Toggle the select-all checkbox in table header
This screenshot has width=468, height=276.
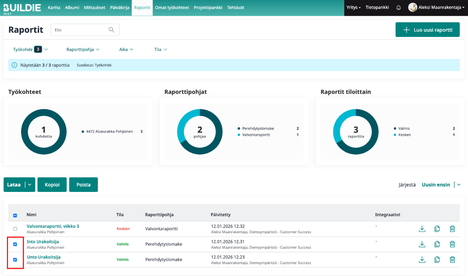[x=15, y=215]
